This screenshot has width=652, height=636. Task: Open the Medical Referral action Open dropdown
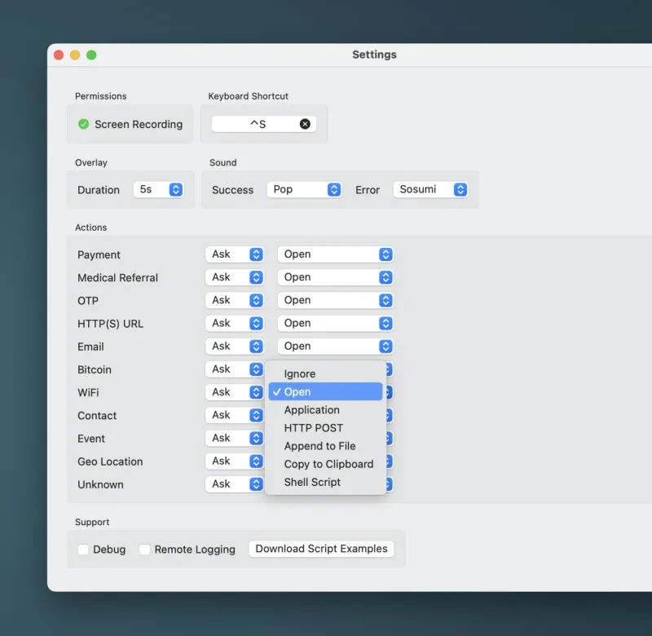pos(335,277)
